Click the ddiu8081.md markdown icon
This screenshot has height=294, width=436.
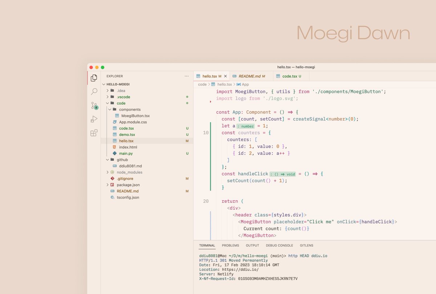(x=114, y=166)
